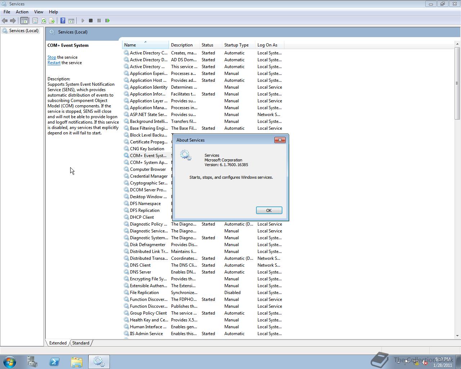Open the File menu

coord(7,12)
